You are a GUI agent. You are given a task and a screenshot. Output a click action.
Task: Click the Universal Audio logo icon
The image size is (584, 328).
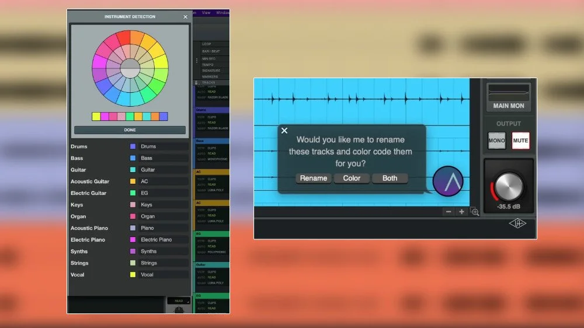(517, 224)
